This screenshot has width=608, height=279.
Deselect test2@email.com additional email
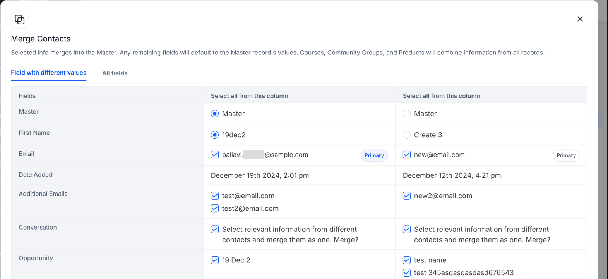coord(215,208)
